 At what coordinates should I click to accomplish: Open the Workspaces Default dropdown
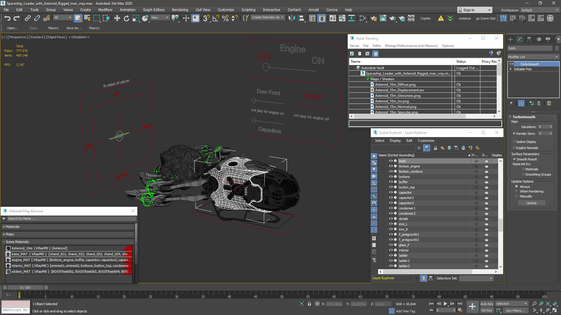coord(539,10)
